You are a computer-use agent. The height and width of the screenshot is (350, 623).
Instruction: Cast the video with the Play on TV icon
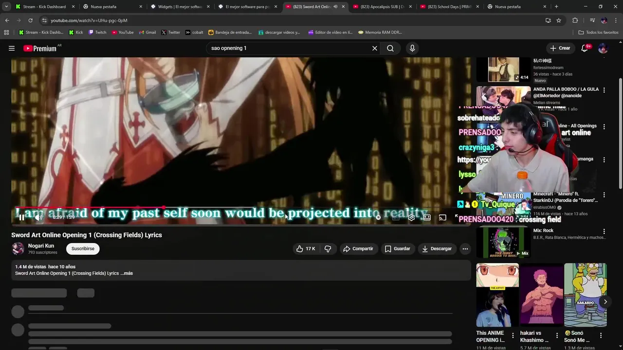(x=442, y=217)
